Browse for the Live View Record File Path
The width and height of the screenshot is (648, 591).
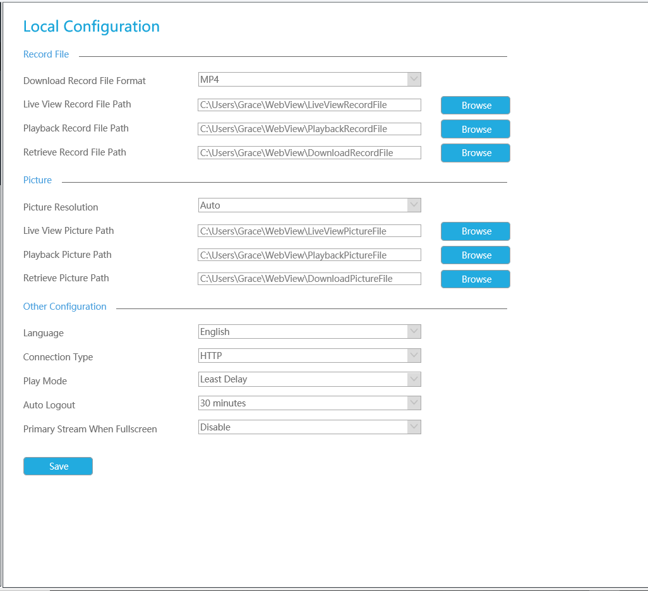coord(475,105)
